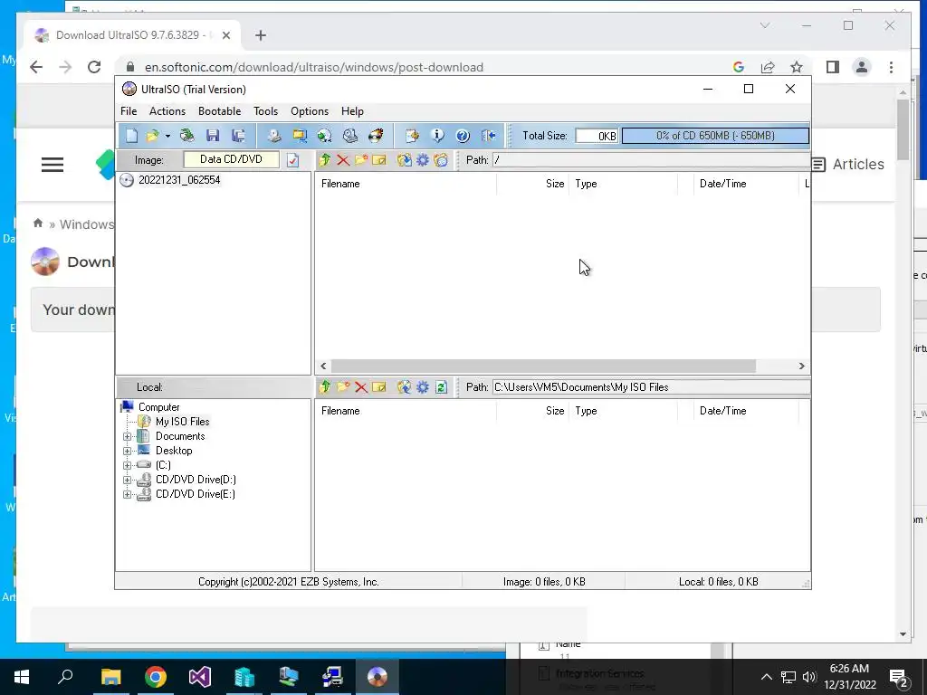Open Windows Start menu on the taskbar

coord(22,677)
